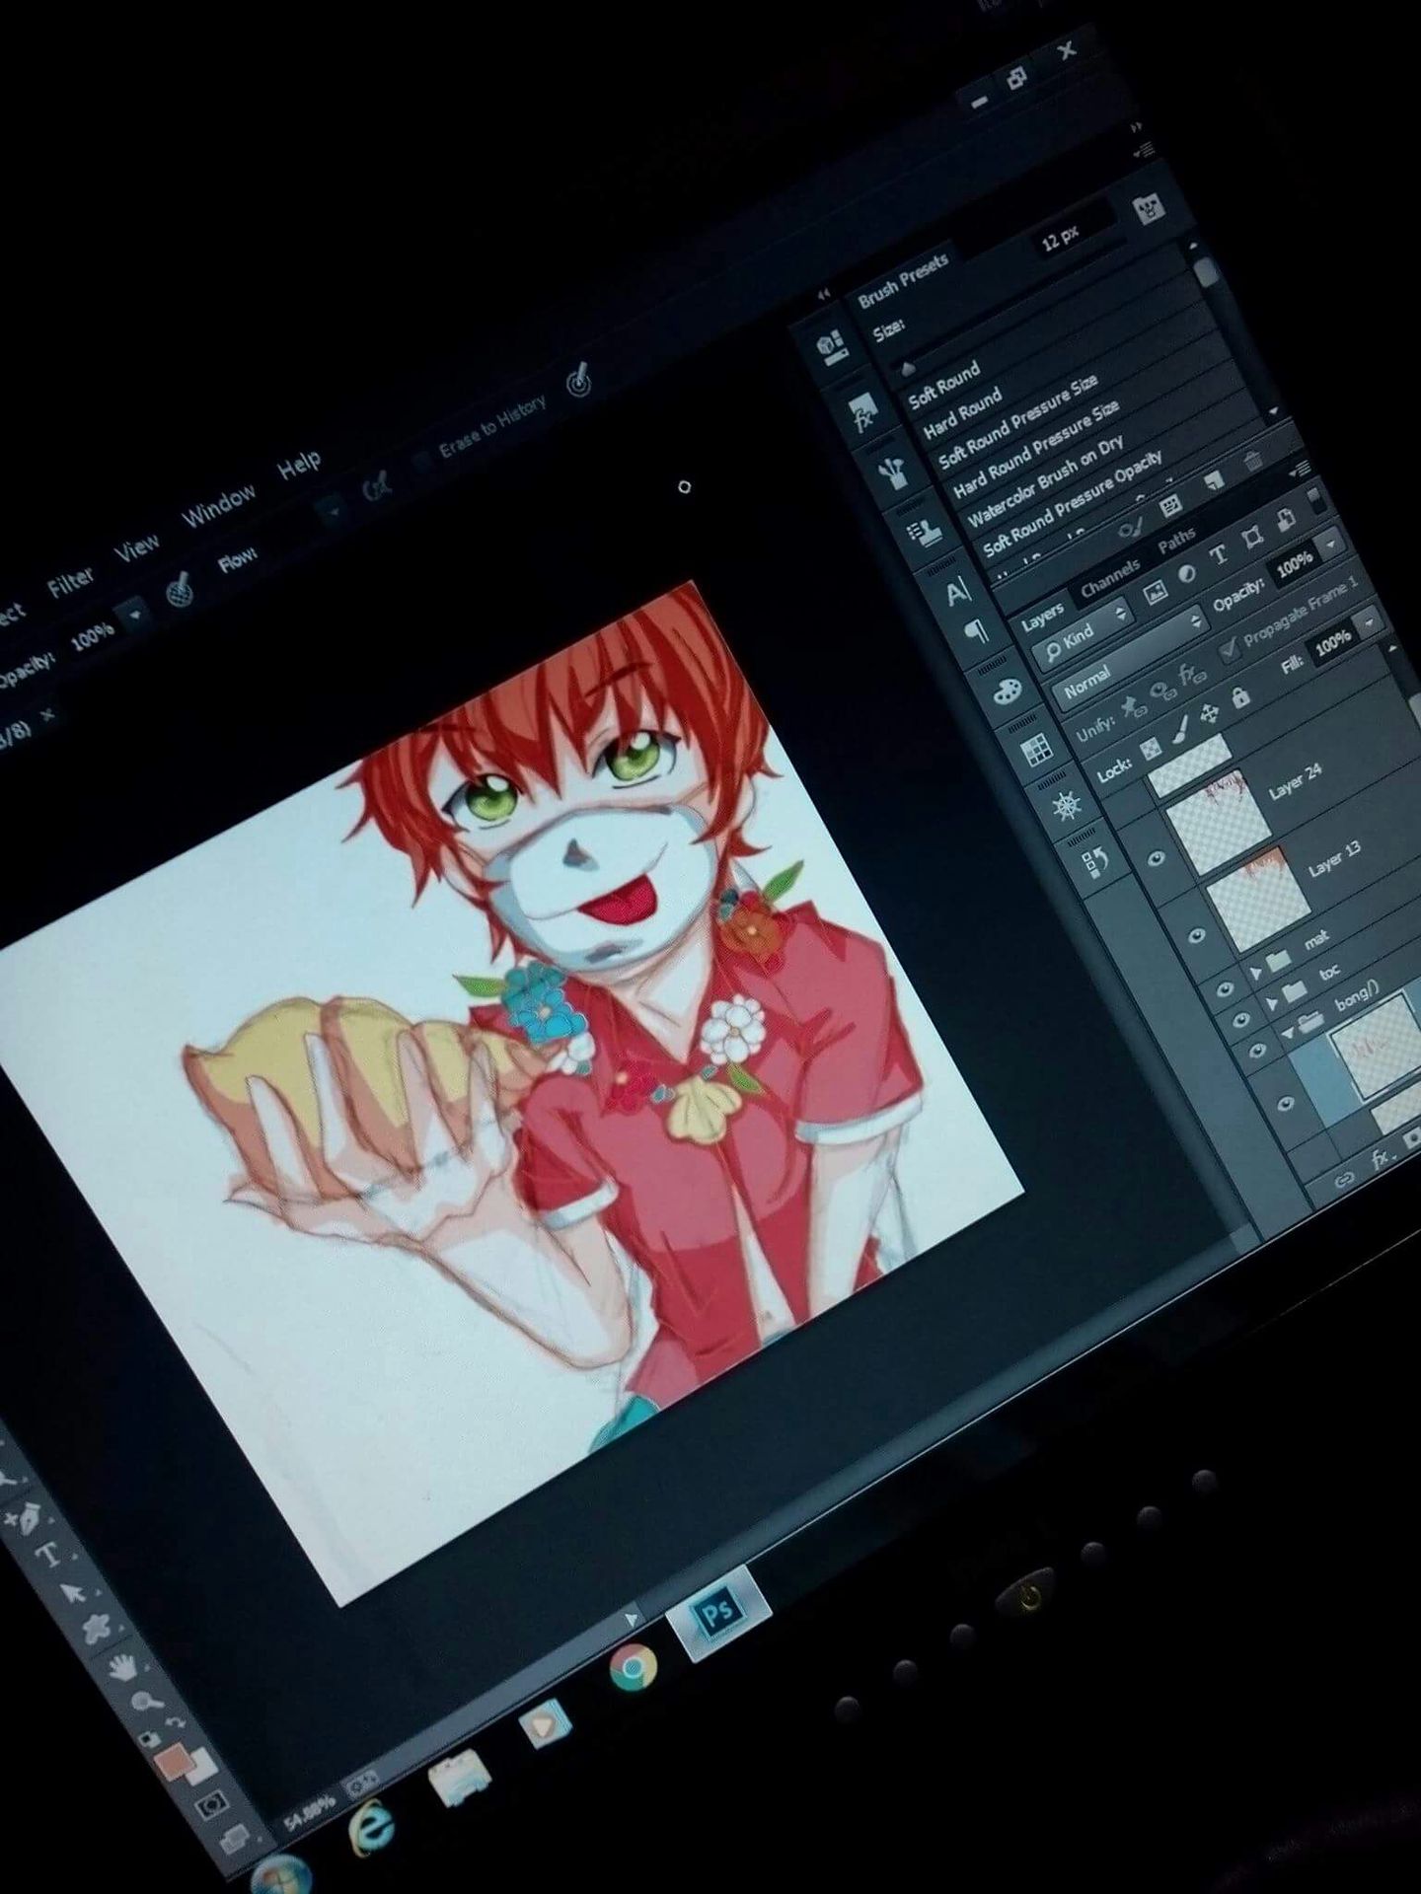Open the Clone Source stamp panel icon
This screenshot has width=1421, height=1894.
(927, 534)
